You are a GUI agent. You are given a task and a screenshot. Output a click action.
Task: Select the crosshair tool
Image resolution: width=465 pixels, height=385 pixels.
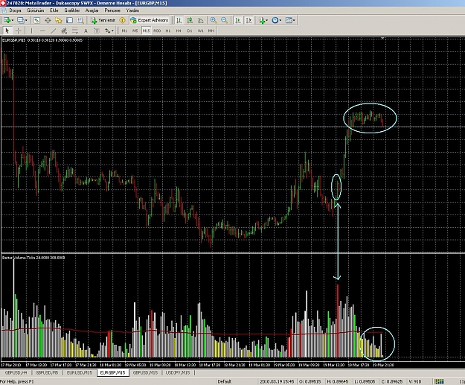(x=18, y=31)
